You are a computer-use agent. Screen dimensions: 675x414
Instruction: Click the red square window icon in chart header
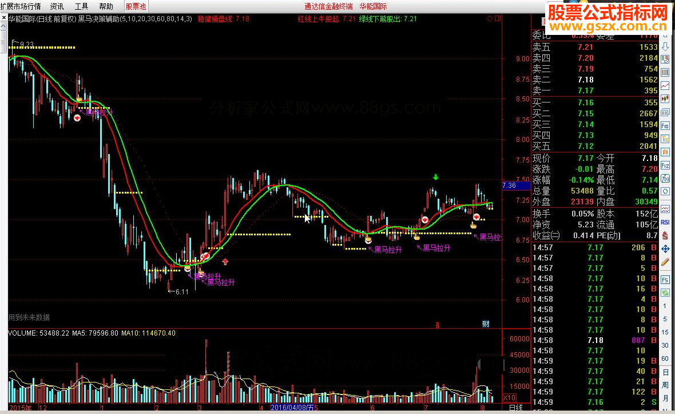(498, 18)
